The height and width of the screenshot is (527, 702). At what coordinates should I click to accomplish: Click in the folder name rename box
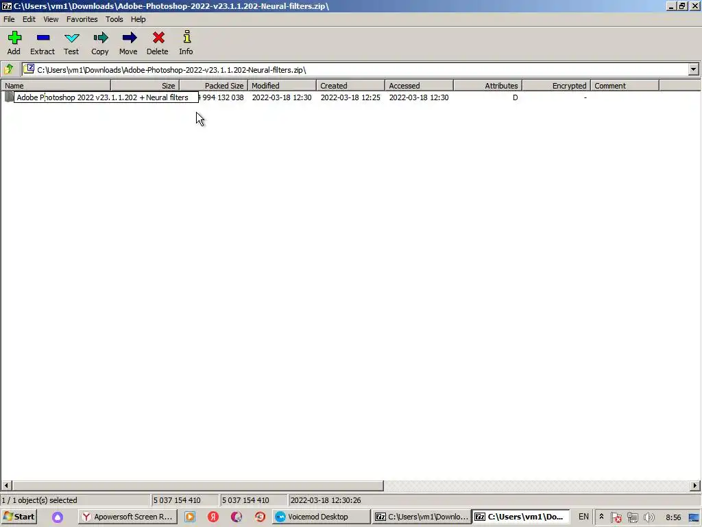(x=106, y=97)
